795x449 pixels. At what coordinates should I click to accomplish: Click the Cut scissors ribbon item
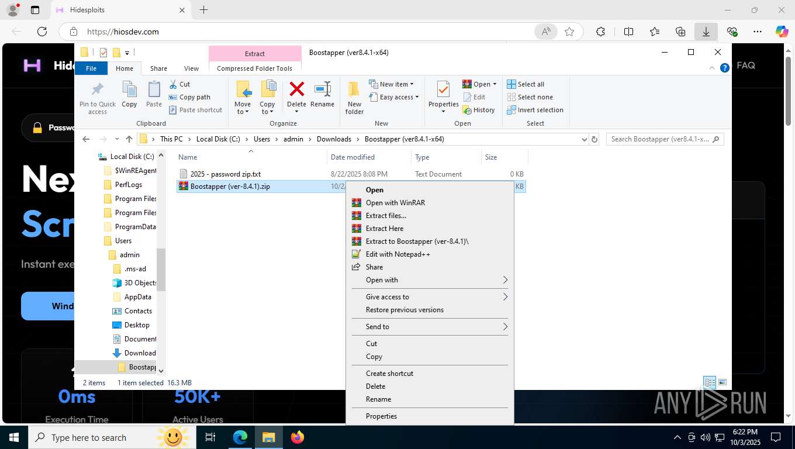pos(180,84)
